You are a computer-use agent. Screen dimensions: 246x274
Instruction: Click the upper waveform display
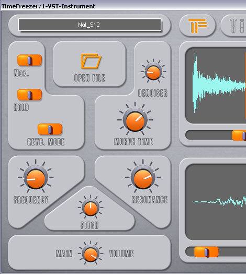216,85
